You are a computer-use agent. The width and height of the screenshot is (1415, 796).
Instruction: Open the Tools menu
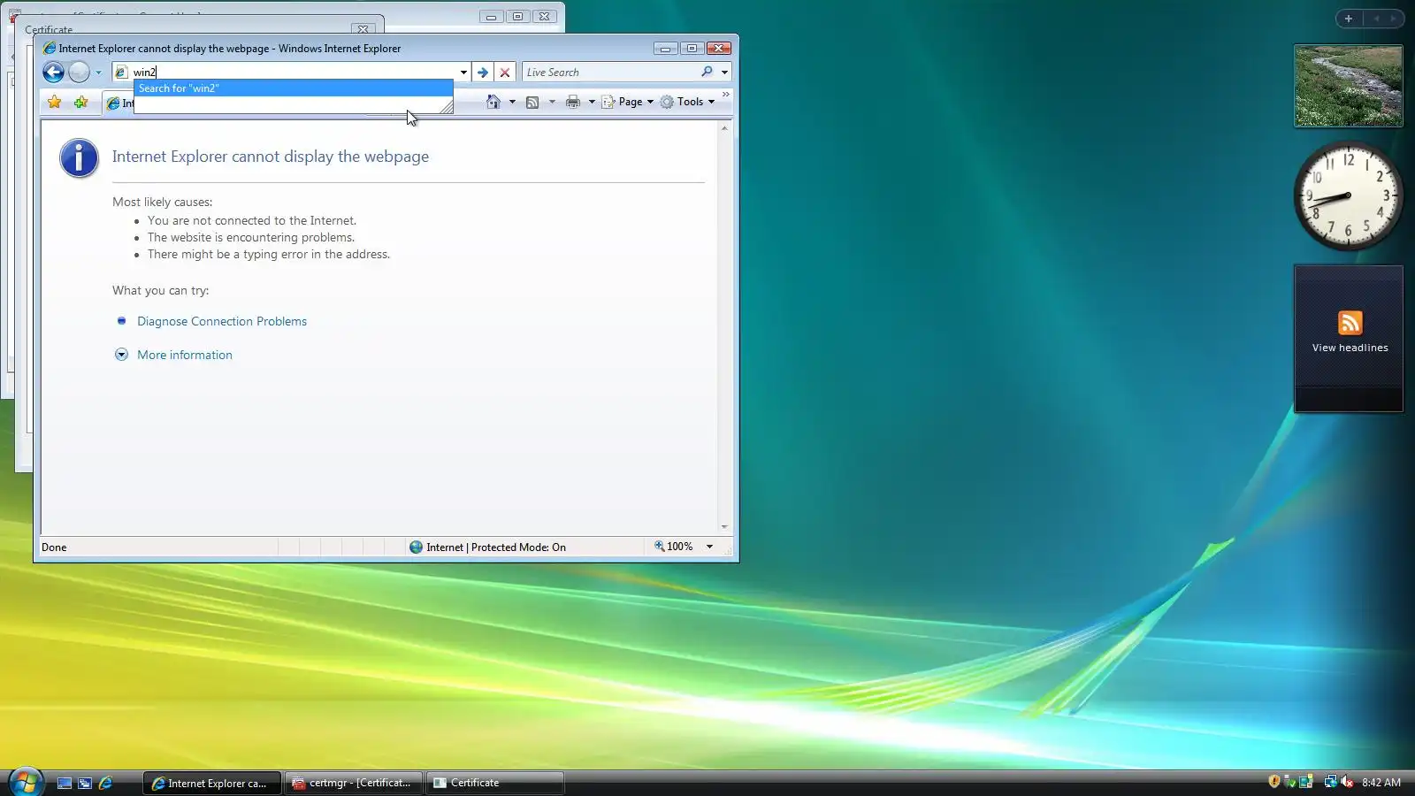(688, 102)
